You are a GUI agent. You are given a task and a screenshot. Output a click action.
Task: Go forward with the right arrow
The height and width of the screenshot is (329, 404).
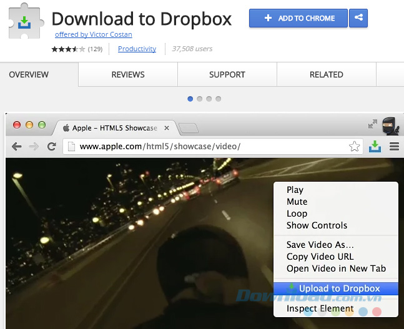[34, 147]
